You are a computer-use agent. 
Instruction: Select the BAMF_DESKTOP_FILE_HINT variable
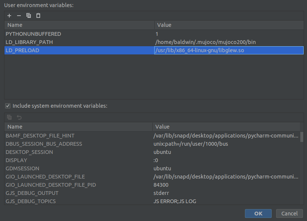74,135
